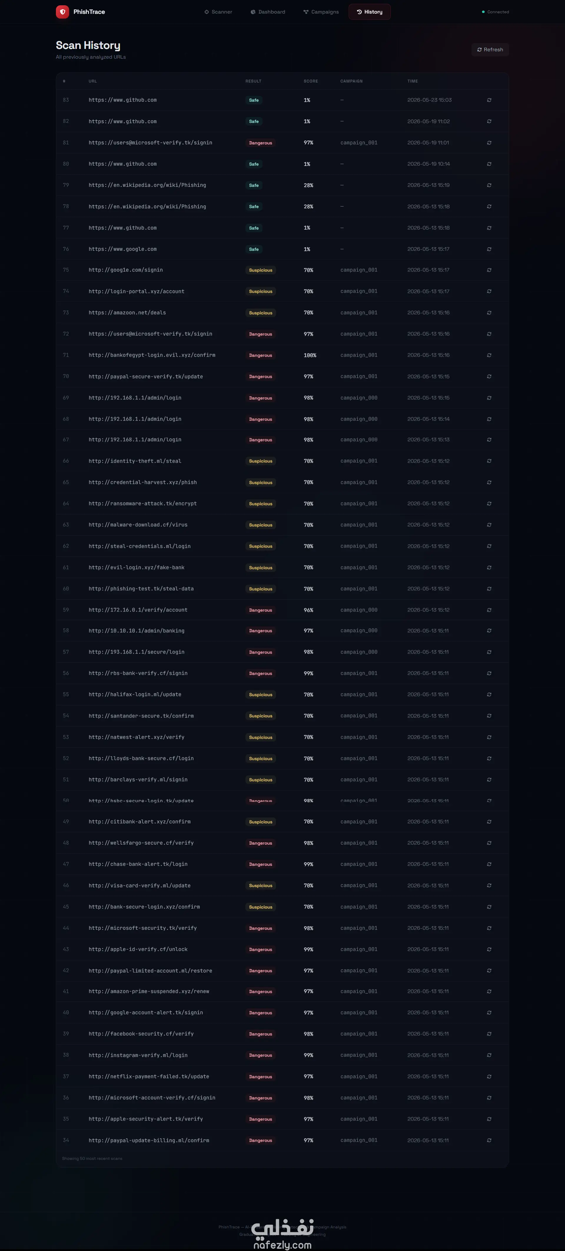Rescan the chase-bank-alert.tk/login entry
The height and width of the screenshot is (1251, 565).
pos(489,864)
